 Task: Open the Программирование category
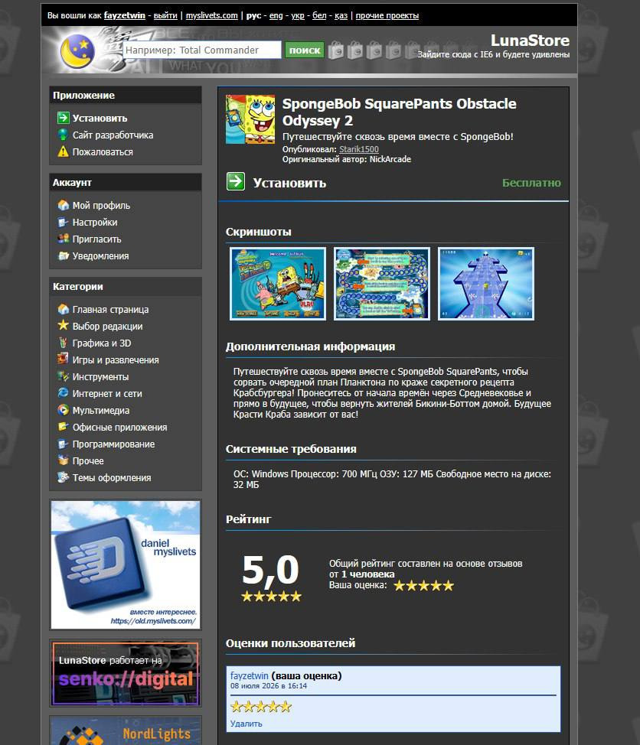[x=113, y=444]
